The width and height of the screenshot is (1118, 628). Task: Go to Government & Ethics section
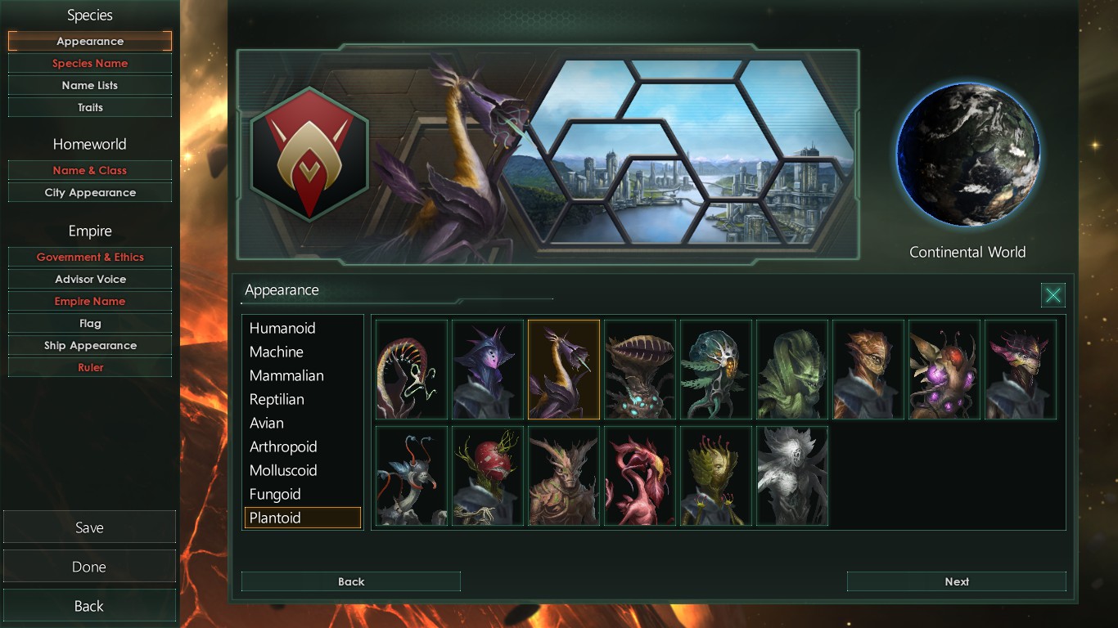coord(90,257)
